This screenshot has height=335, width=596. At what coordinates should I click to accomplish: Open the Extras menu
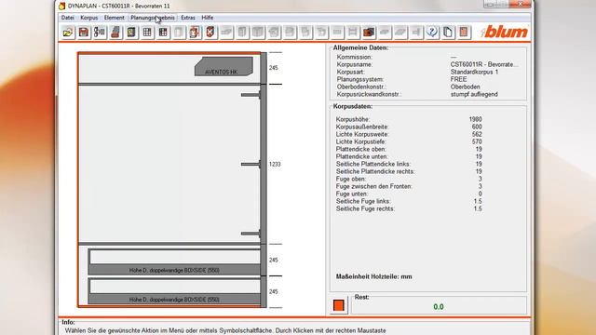[x=188, y=18]
